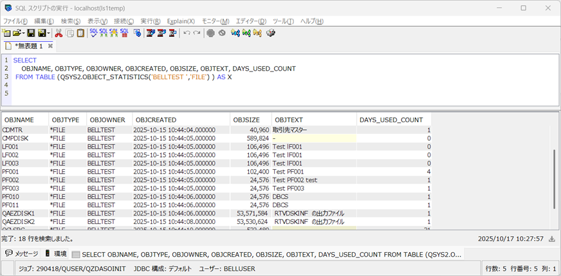Open the 実行(R) menu
This screenshot has width=561, height=276.
pyautogui.click(x=151, y=21)
